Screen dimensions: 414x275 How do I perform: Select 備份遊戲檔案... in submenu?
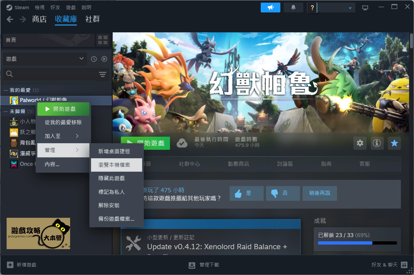point(117,219)
